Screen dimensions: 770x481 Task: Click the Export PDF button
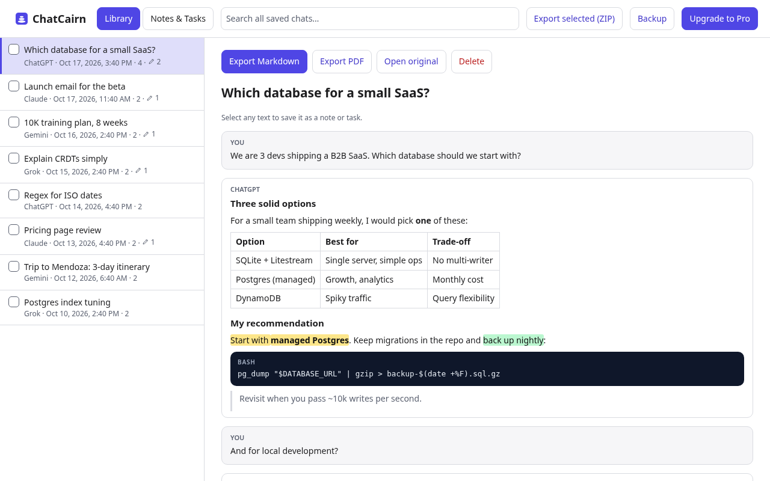pyautogui.click(x=342, y=61)
